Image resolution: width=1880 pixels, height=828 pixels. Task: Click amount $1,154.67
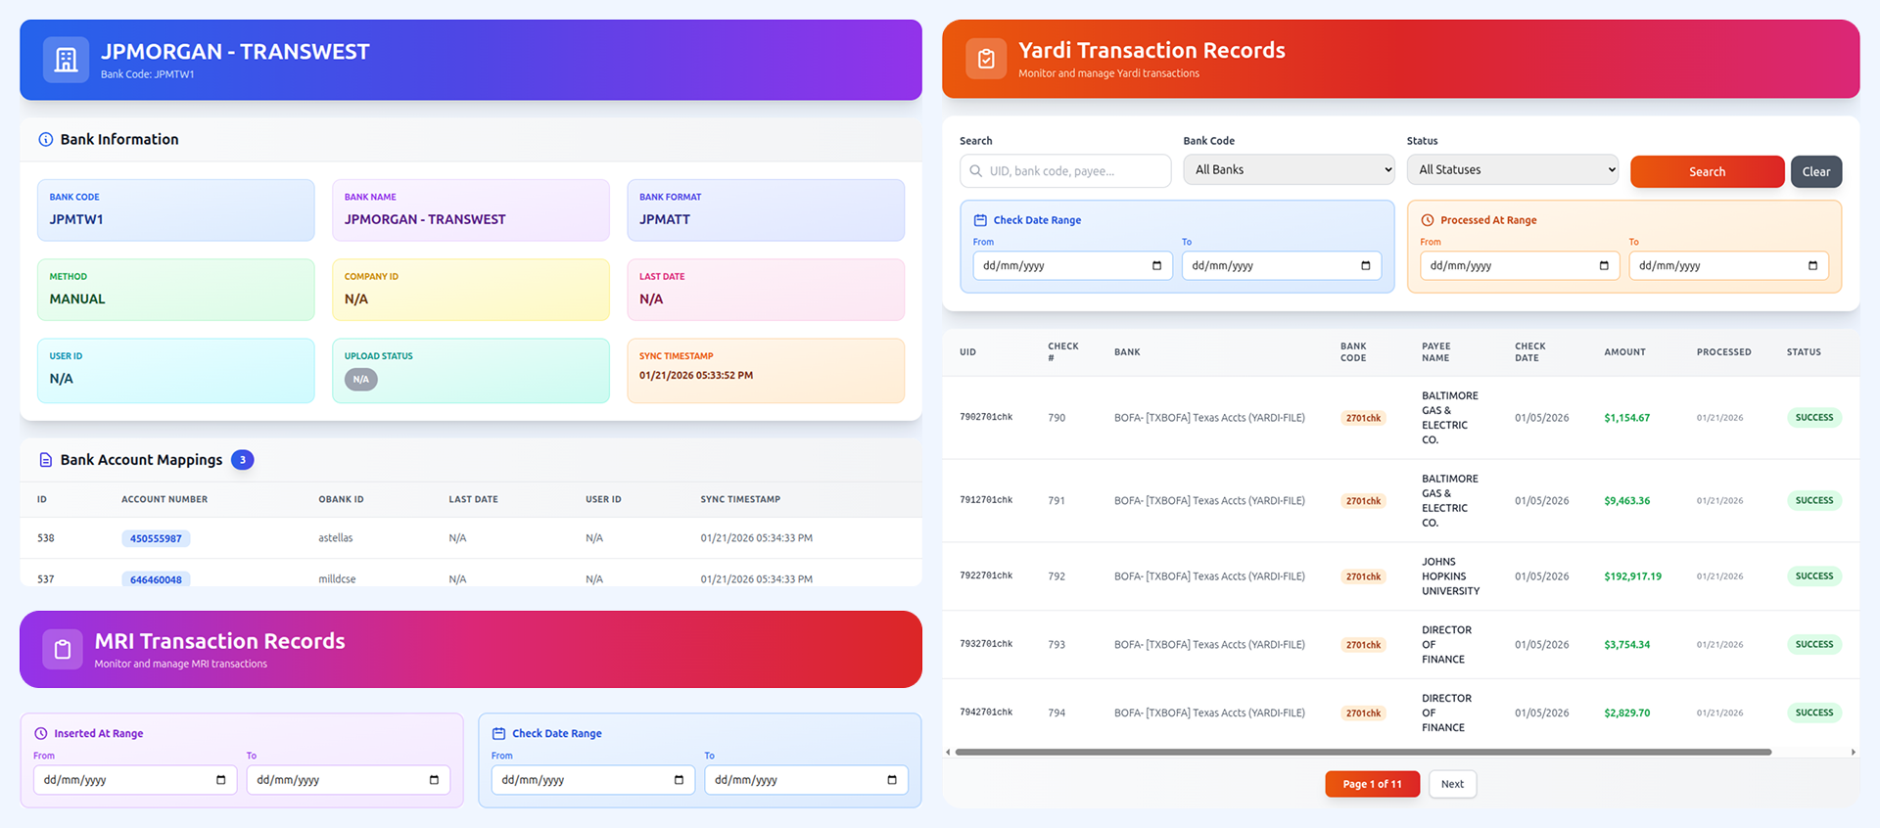tap(1626, 418)
